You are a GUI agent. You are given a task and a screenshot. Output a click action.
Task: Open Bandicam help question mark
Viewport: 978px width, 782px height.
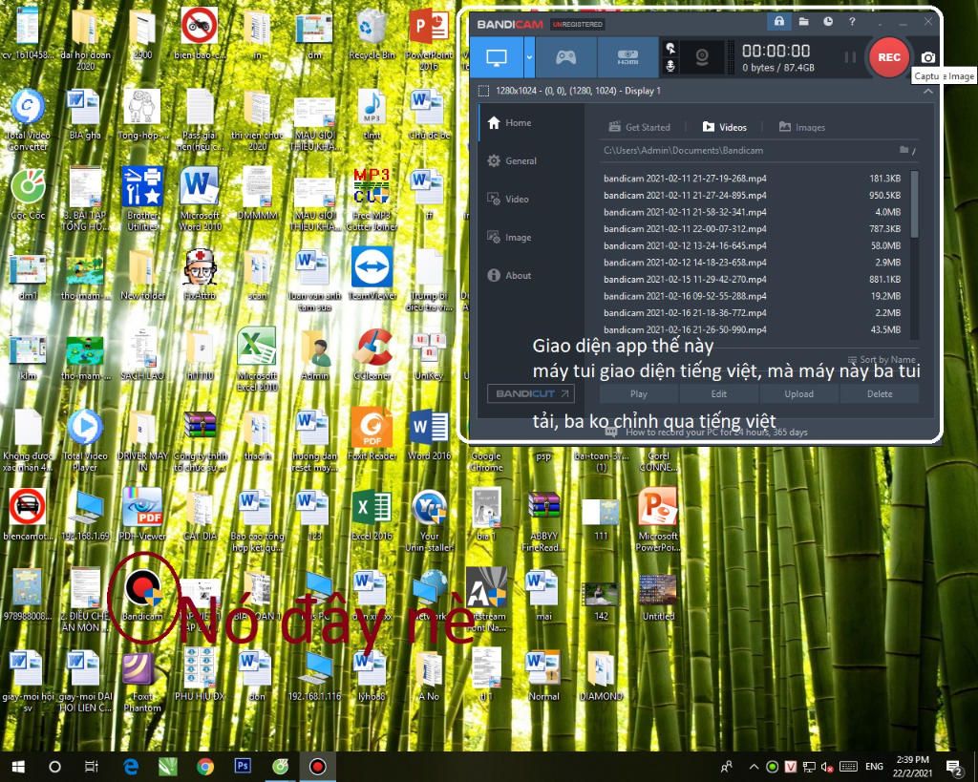coord(852,22)
